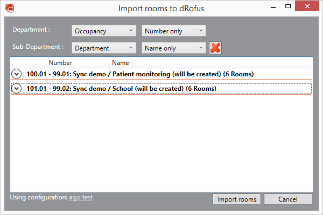Viewport: 323px width, 215px height.
Task: Select the Patient monitoring row text
Action: (140, 74)
